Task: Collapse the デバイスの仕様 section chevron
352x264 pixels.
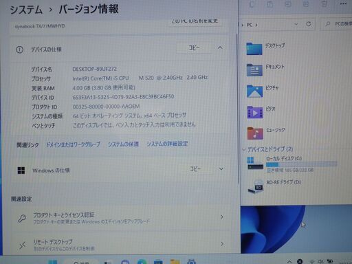Action: pyautogui.click(x=220, y=47)
